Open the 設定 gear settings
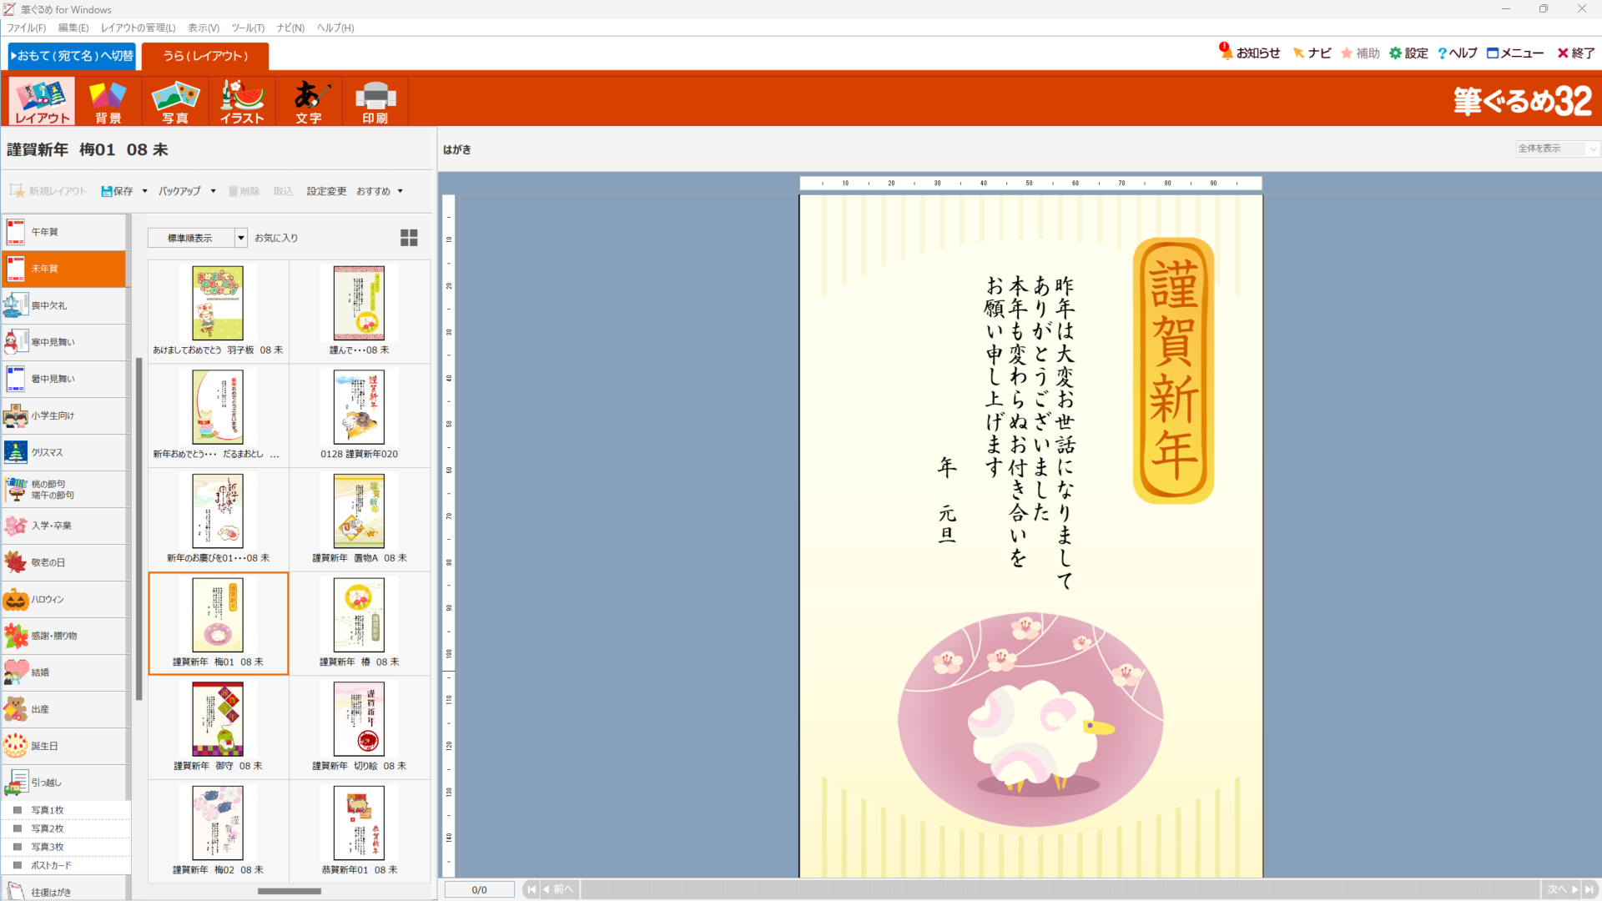This screenshot has height=901, width=1602. tap(1408, 53)
